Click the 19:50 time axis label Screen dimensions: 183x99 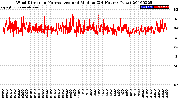click(x=139, y=94)
